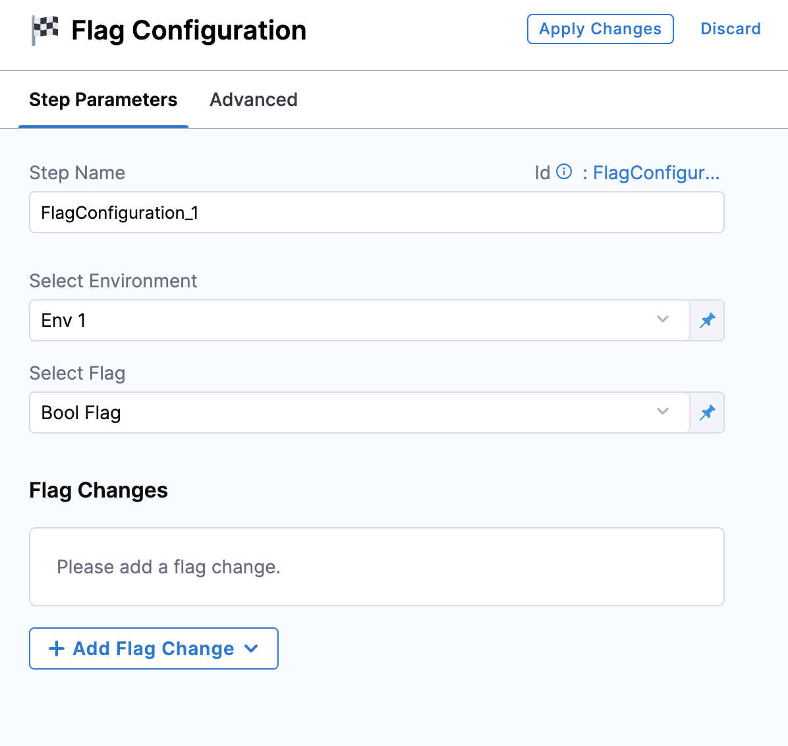Click inside the Step Name text field
Image resolution: width=788 pixels, height=746 pixels.
[x=376, y=212]
